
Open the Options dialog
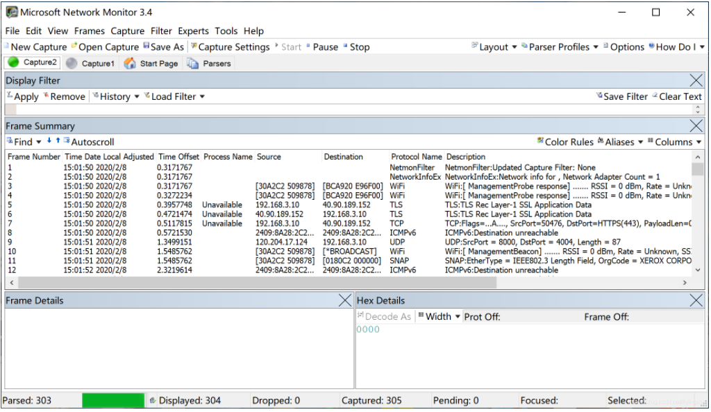click(624, 47)
